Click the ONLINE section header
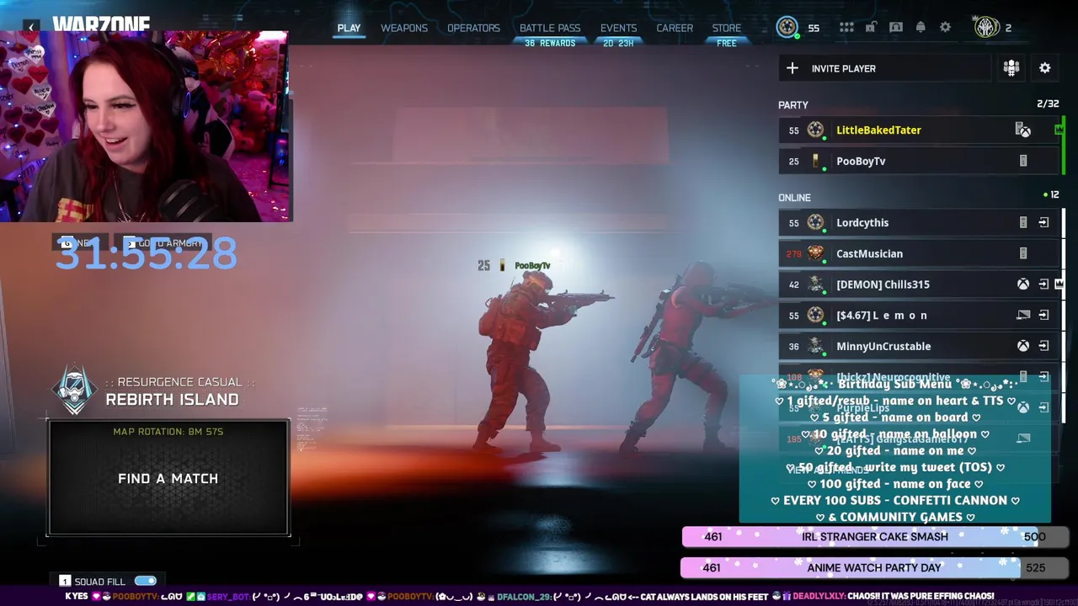The height and width of the screenshot is (606, 1078). click(794, 197)
